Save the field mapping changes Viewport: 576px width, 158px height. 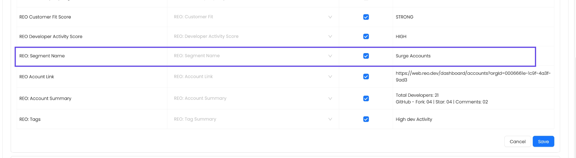[x=543, y=141]
